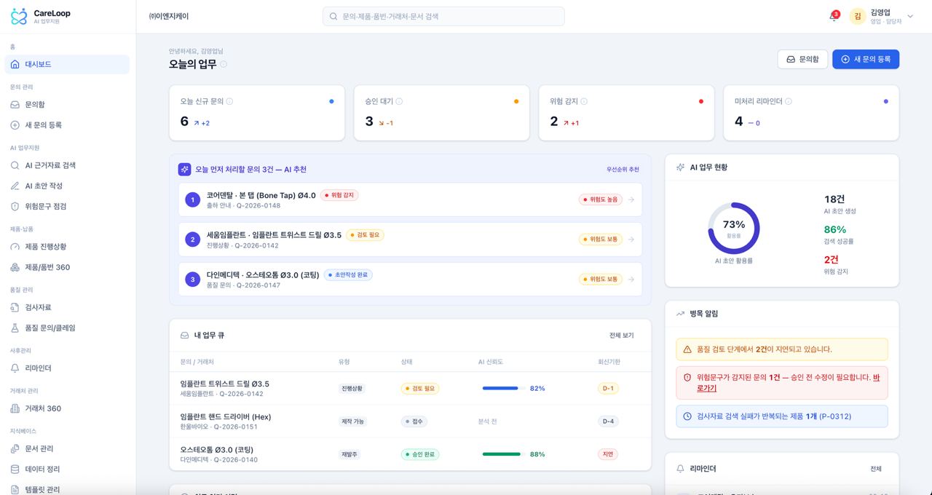
Task: Open 문서 관리 in sidebar
Action: pos(67,448)
